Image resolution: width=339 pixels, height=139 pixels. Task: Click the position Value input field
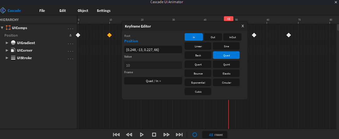point(153,49)
